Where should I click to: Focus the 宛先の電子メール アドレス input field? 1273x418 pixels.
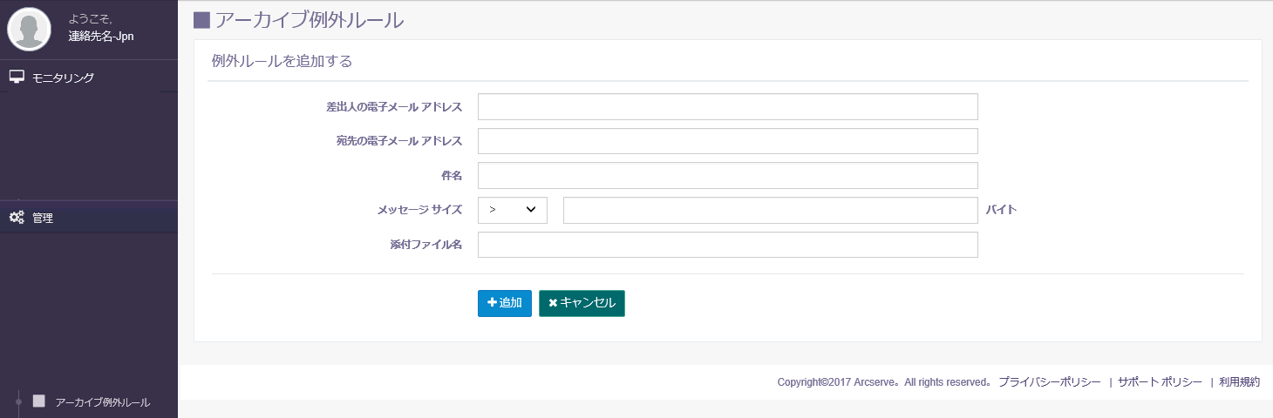728,141
